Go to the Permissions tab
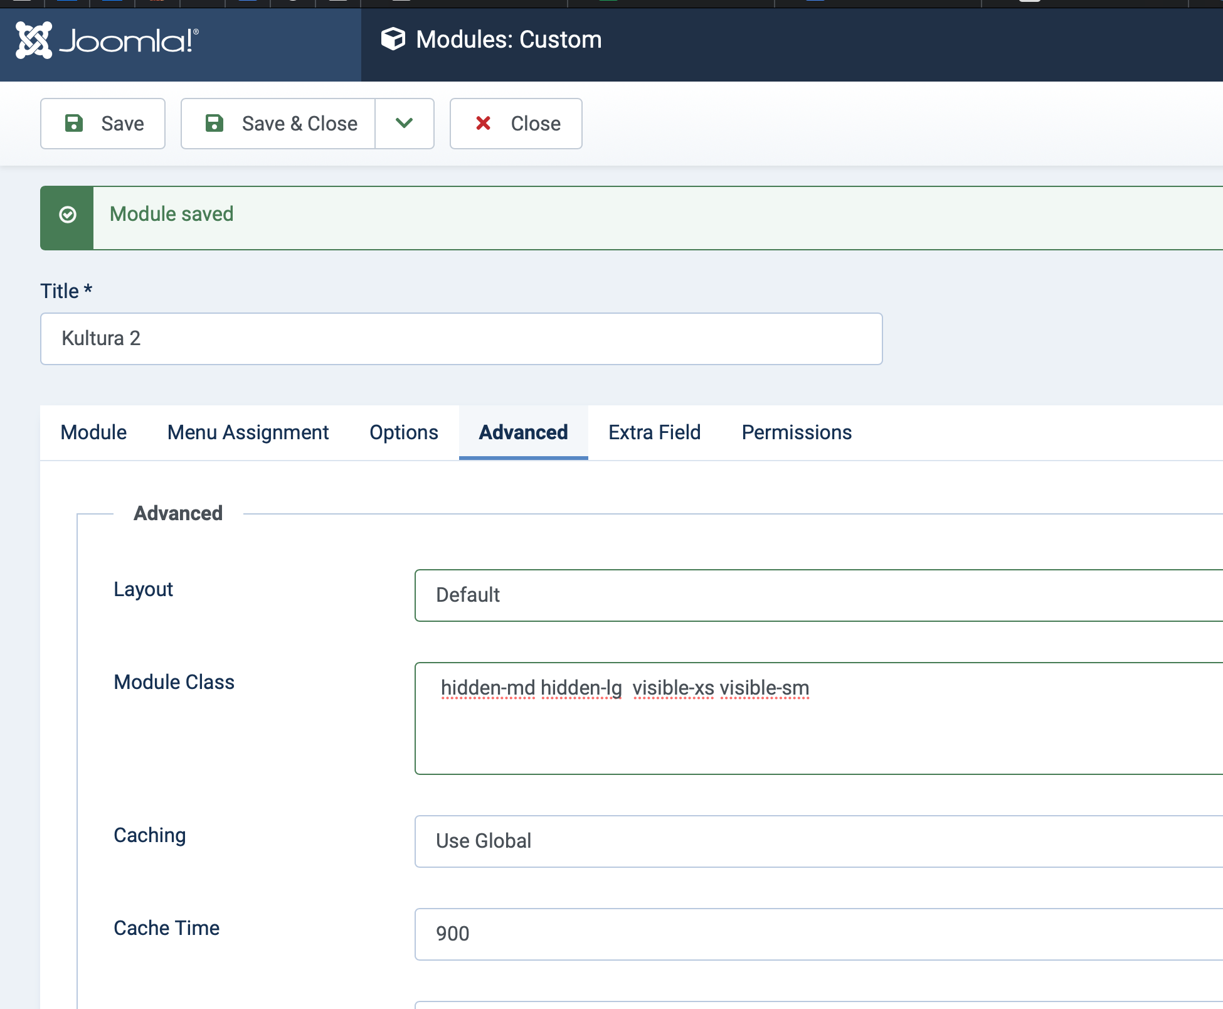This screenshot has height=1009, width=1223. (797, 432)
